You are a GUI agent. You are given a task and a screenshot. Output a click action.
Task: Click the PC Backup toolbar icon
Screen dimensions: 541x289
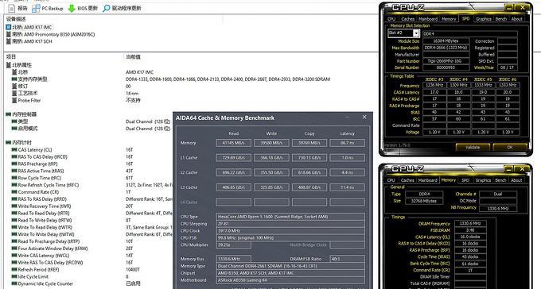pos(36,8)
